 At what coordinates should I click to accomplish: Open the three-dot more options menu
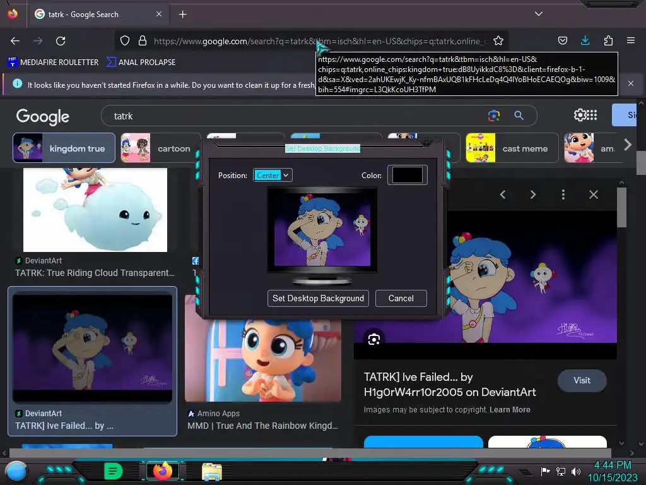[x=563, y=195]
